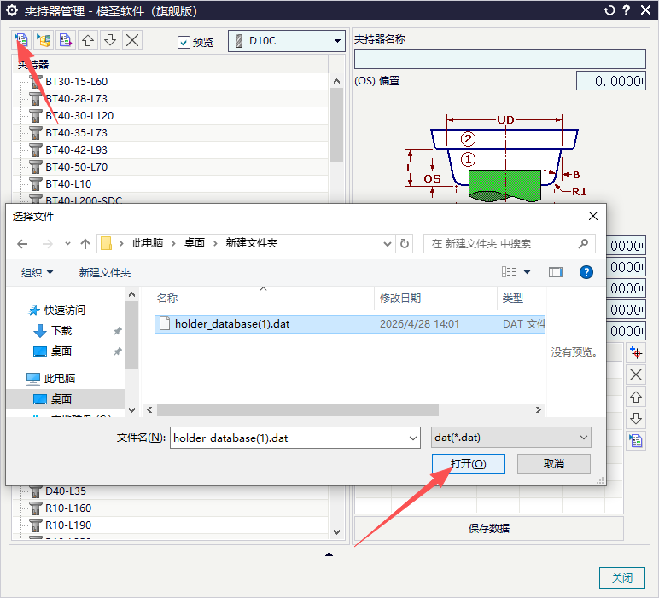Select holder BT40-35-L73
The image size is (659, 598).
tap(76, 133)
